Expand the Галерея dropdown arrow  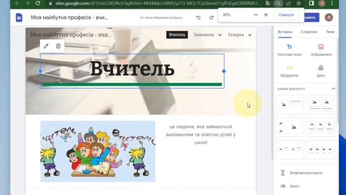click(250, 35)
